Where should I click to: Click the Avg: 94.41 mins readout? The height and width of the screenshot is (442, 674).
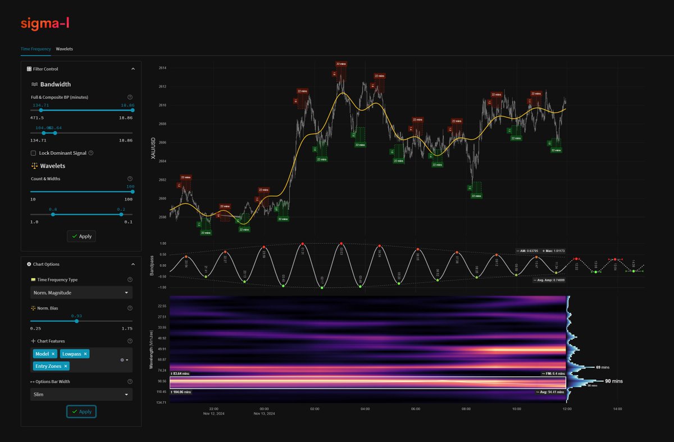pyautogui.click(x=550, y=392)
